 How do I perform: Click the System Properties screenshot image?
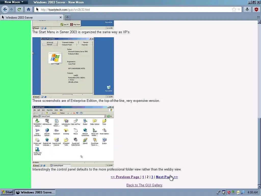[73, 68]
